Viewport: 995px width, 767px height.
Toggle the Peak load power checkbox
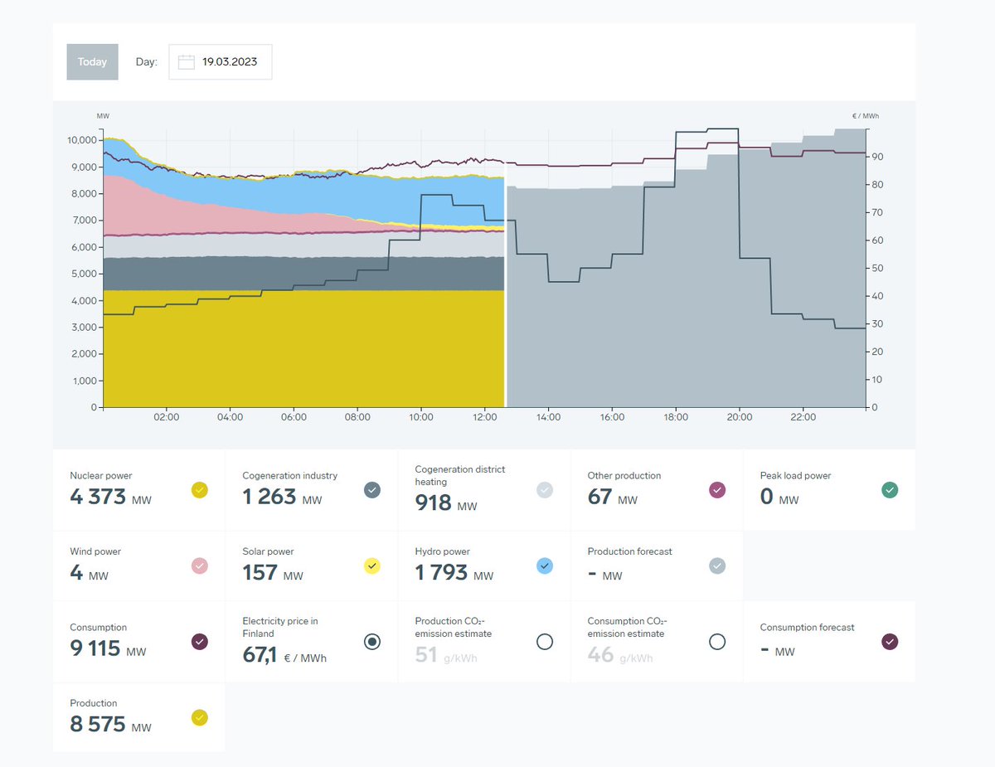pyautogui.click(x=890, y=490)
